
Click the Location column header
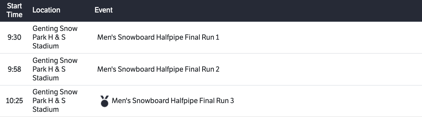pyautogui.click(x=46, y=10)
